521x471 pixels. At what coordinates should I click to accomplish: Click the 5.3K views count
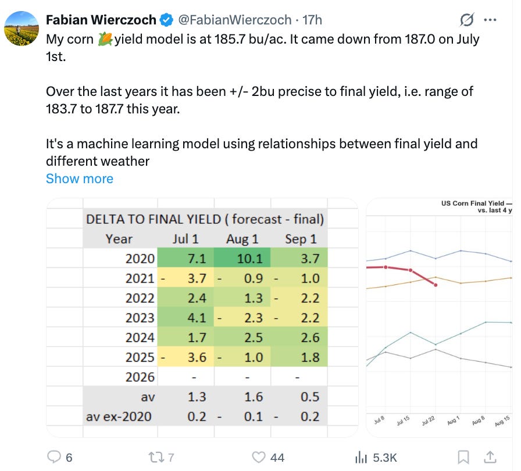click(x=385, y=458)
